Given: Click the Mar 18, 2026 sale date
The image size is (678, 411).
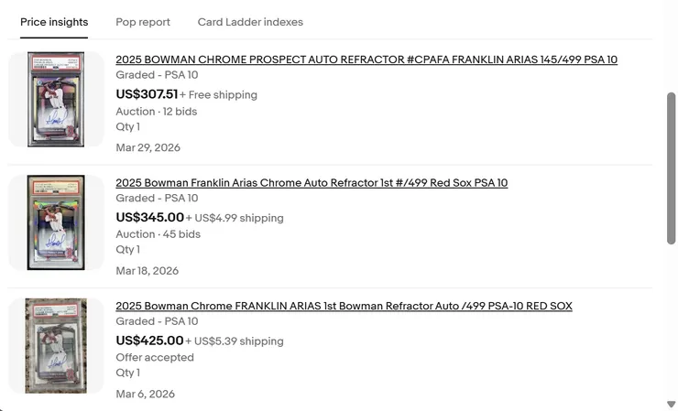Looking at the screenshot, I should (147, 271).
